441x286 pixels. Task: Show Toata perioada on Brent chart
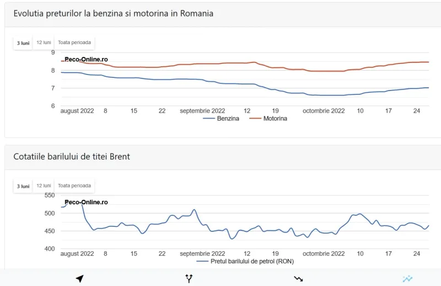click(74, 186)
